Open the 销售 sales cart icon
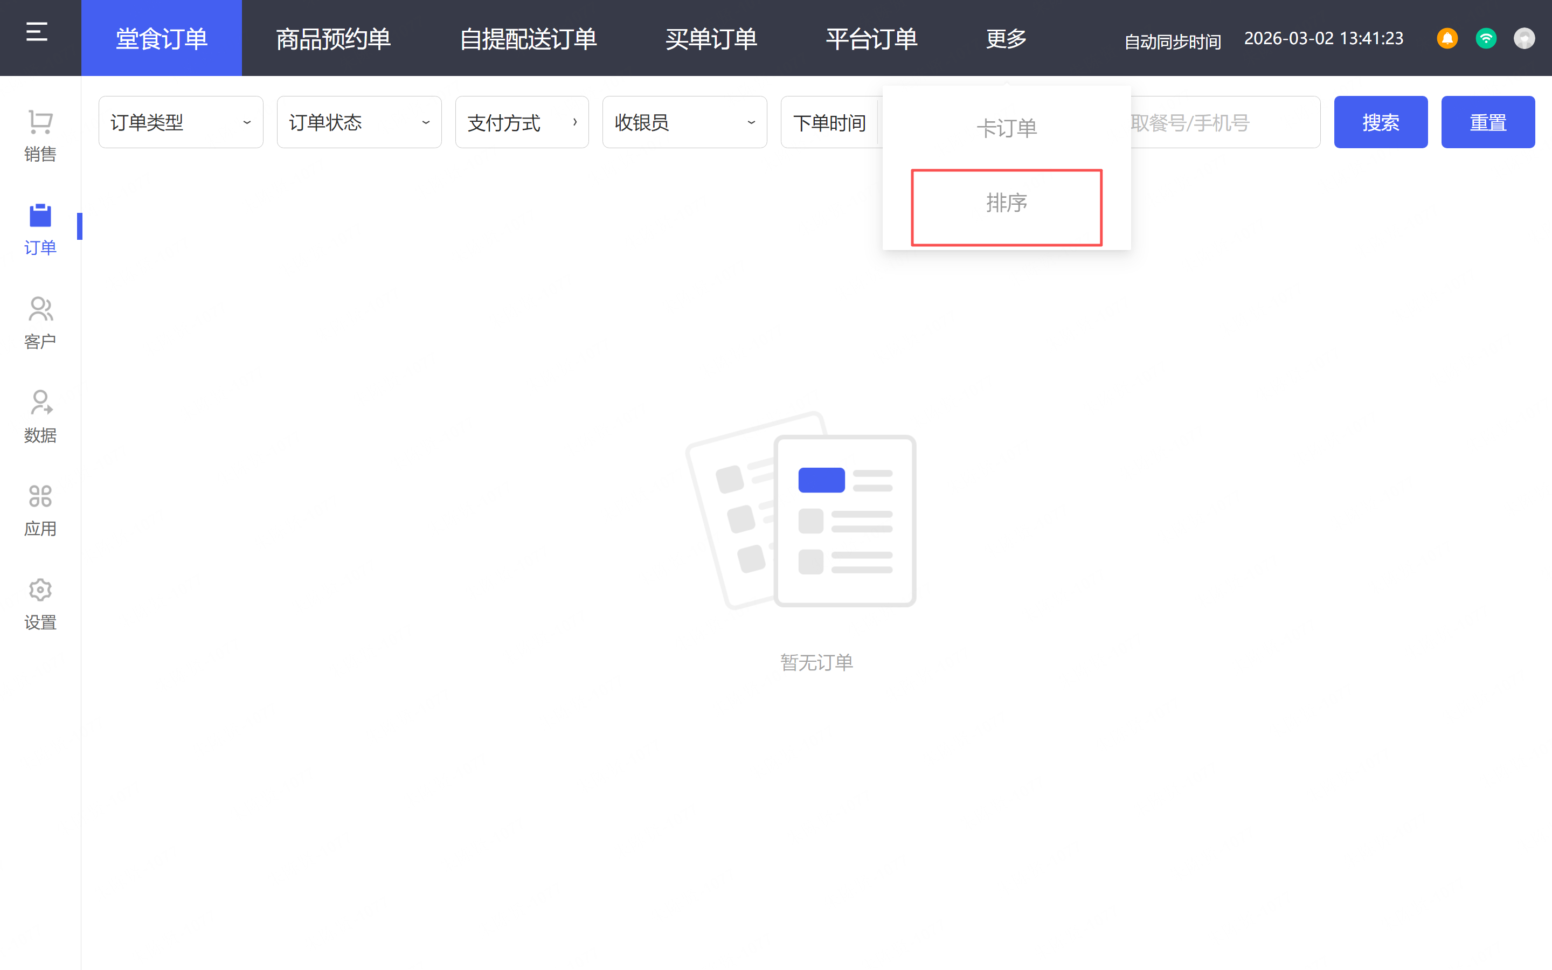1552x970 pixels. pyautogui.click(x=40, y=122)
